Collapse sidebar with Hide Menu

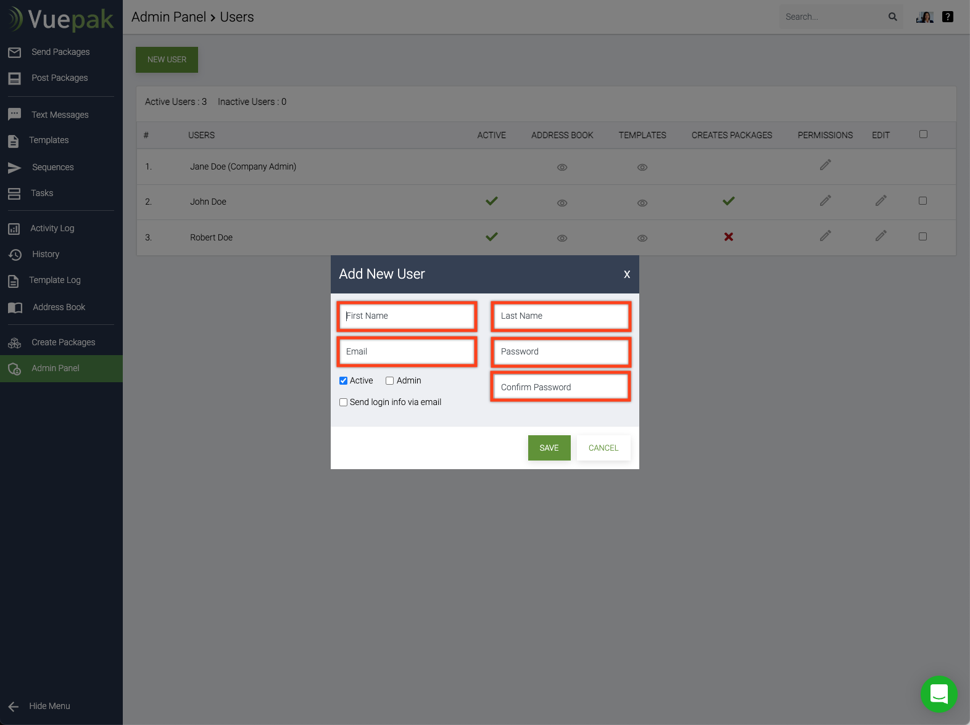click(49, 706)
